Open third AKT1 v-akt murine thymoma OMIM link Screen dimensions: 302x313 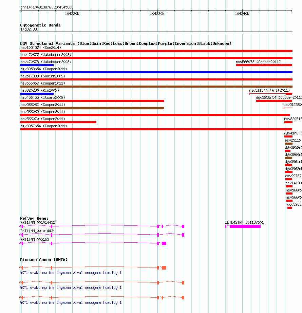(x=71, y=302)
